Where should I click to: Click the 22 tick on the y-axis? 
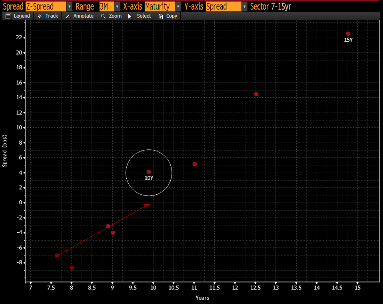click(19, 38)
